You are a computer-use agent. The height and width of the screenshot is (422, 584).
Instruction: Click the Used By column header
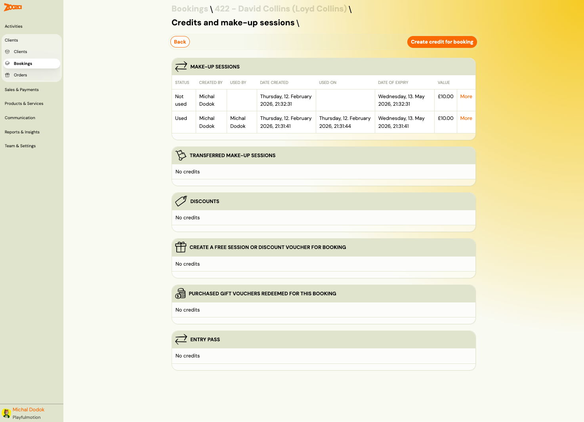[x=238, y=82]
